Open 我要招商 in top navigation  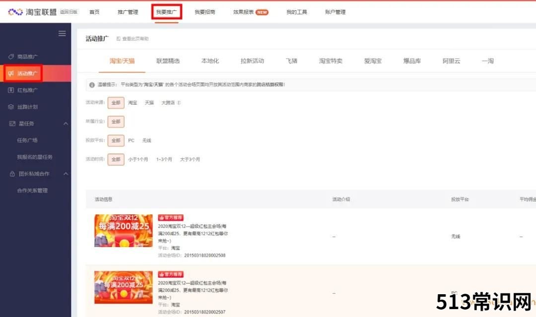(205, 12)
